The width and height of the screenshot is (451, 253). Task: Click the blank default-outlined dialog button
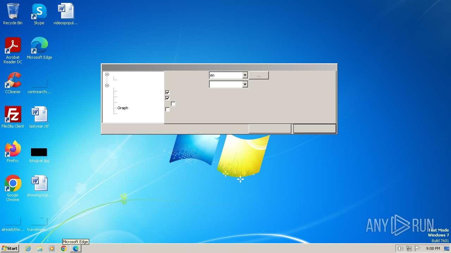(x=315, y=129)
